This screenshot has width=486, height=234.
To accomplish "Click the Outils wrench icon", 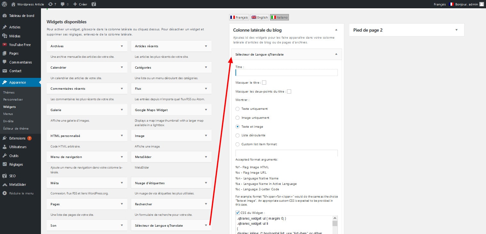I will coord(4,156).
